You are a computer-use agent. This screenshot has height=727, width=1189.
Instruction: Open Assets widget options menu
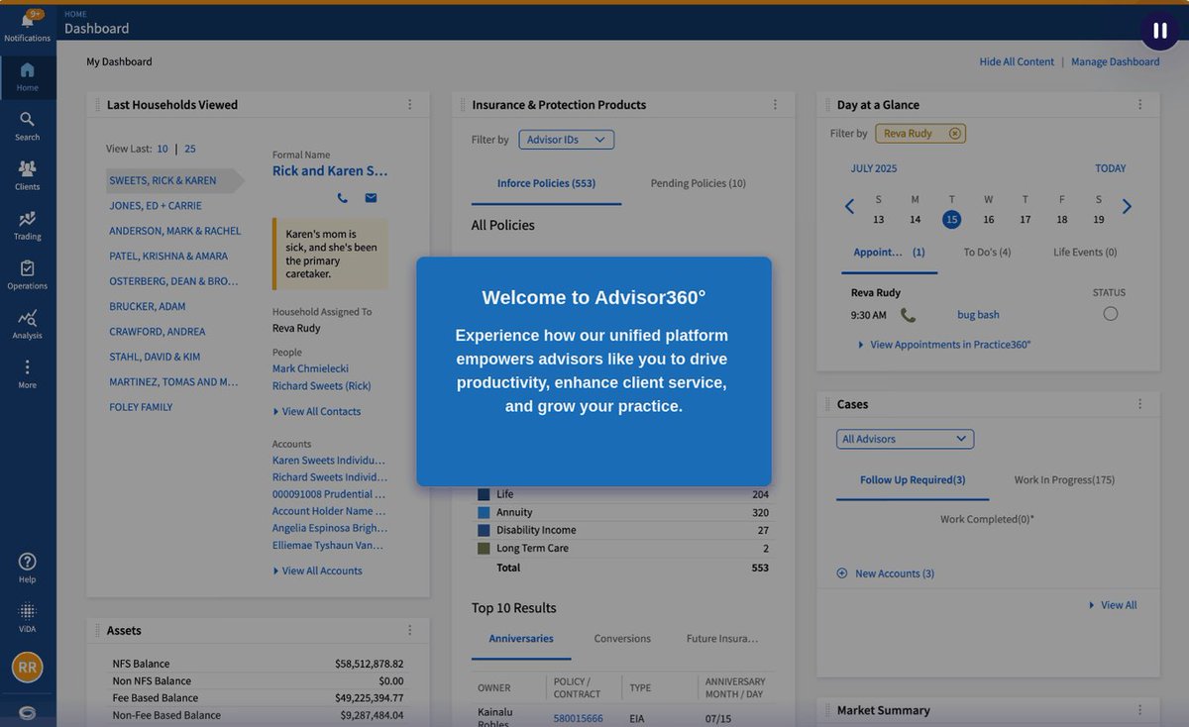[x=410, y=630]
